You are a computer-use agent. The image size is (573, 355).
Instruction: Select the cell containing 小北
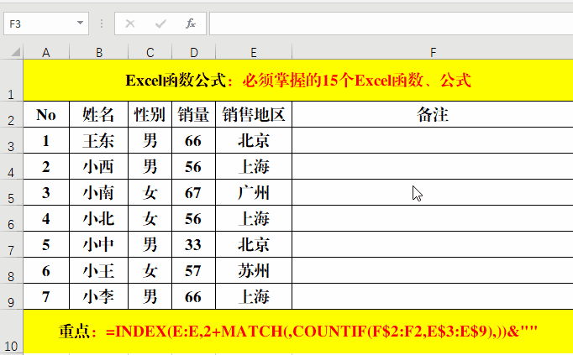(98, 218)
